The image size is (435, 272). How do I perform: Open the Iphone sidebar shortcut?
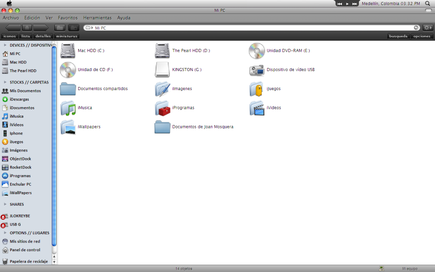12,133
